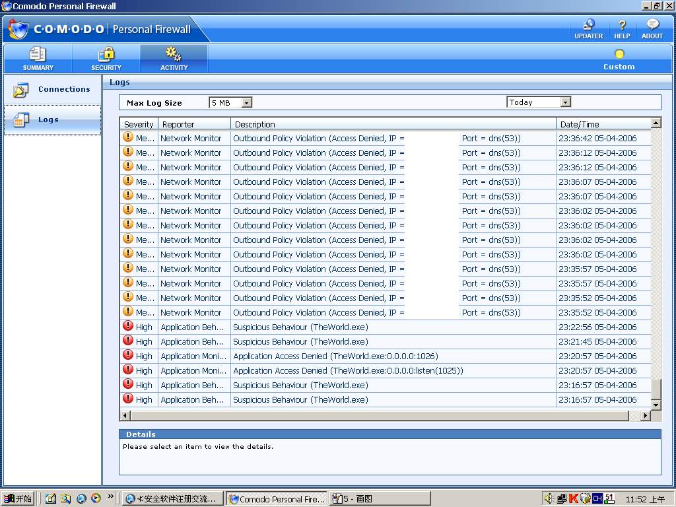
Task: Click the Security padlock icon
Action: pyautogui.click(x=106, y=54)
